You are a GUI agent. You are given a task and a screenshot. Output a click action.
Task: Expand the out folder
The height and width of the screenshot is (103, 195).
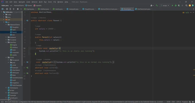[x=4, y=20]
